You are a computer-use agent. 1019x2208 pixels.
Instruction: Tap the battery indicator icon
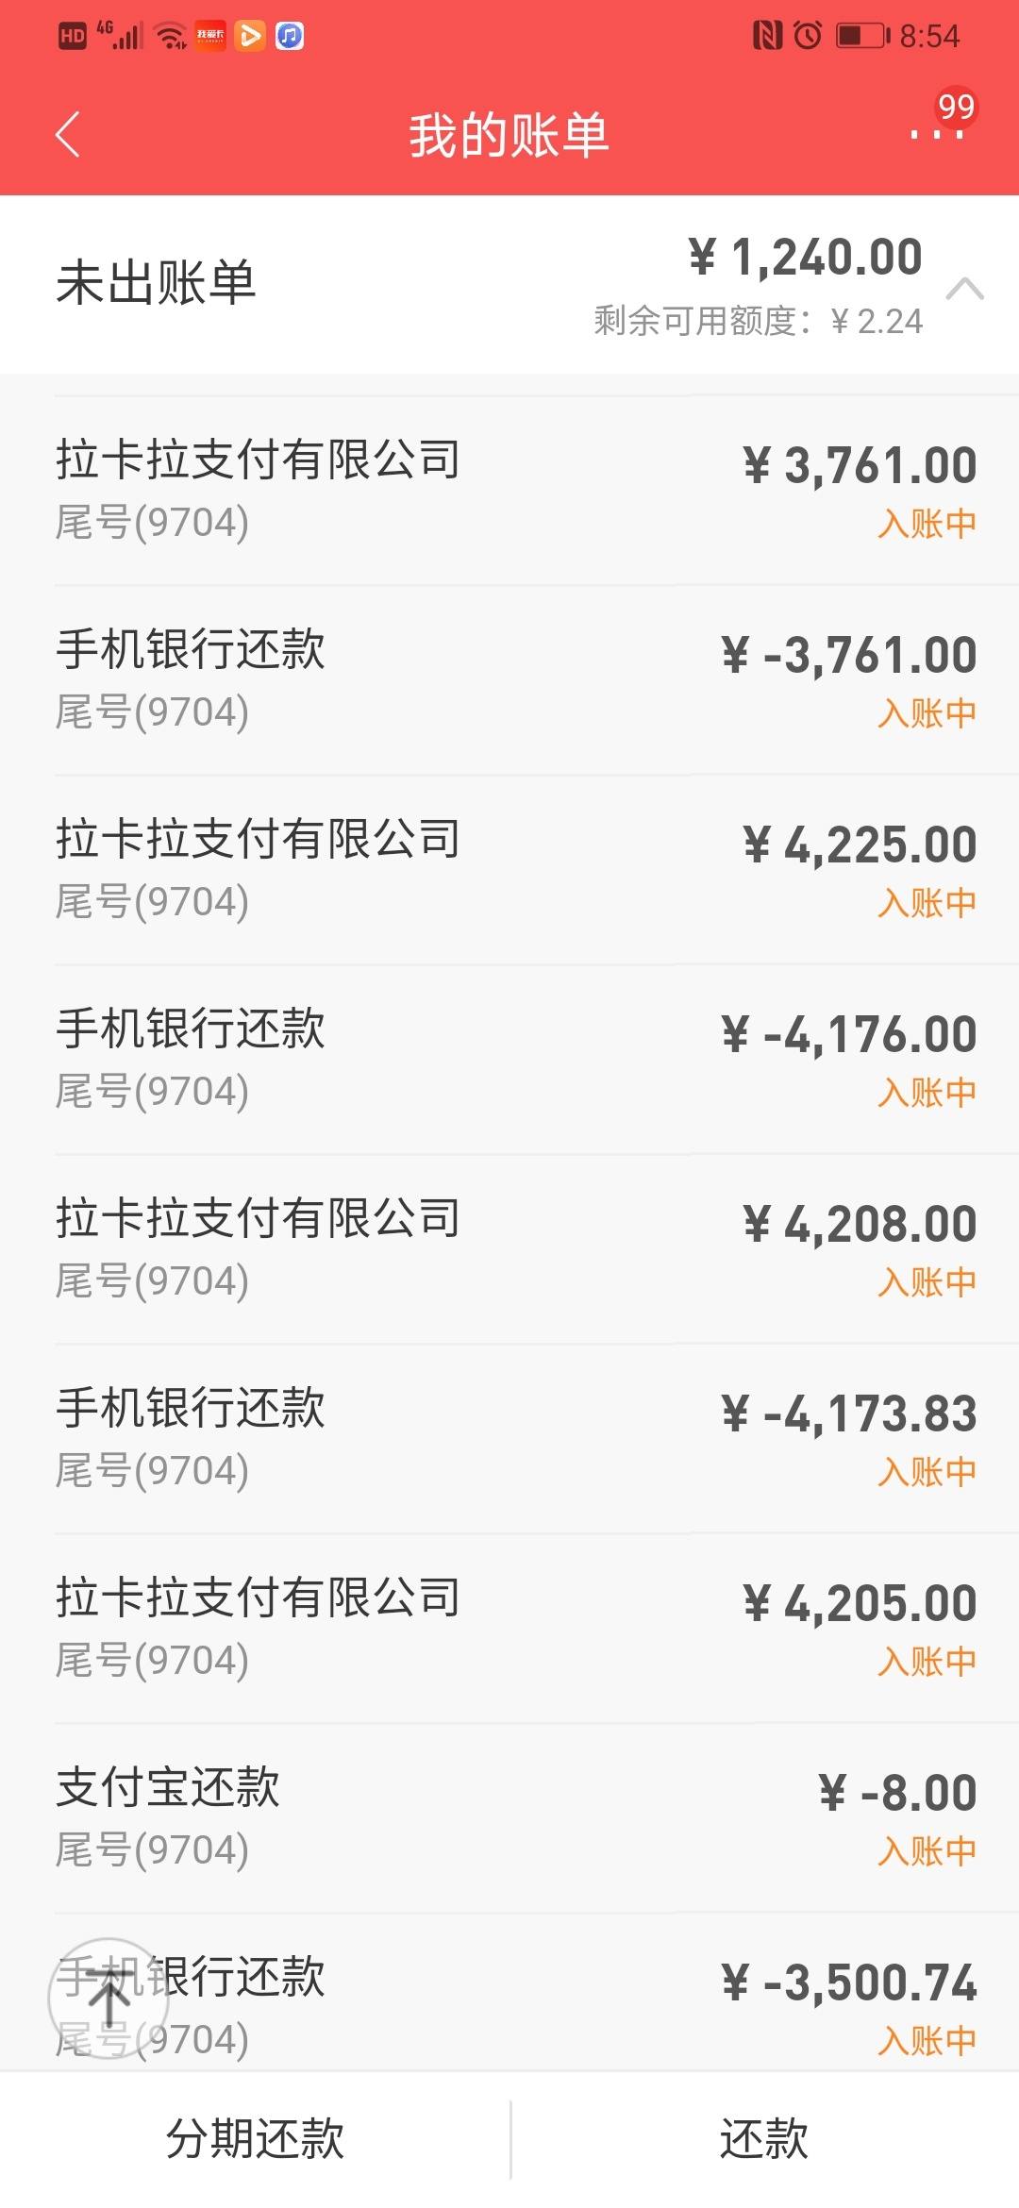pyautogui.click(x=862, y=36)
